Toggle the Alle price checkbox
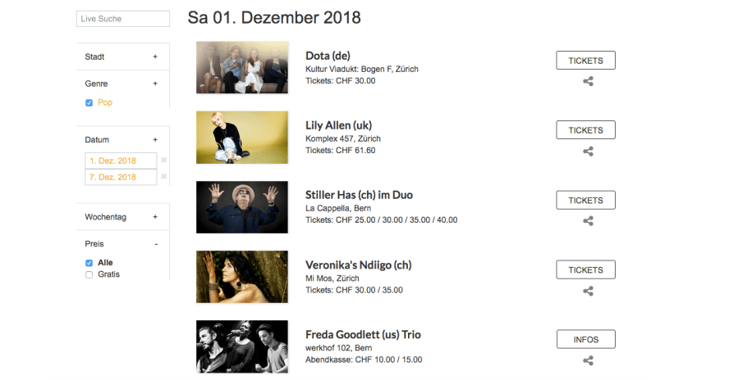 [89, 263]
